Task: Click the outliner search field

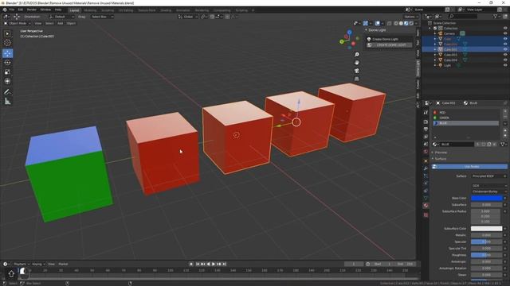Action: pos(463,16)
